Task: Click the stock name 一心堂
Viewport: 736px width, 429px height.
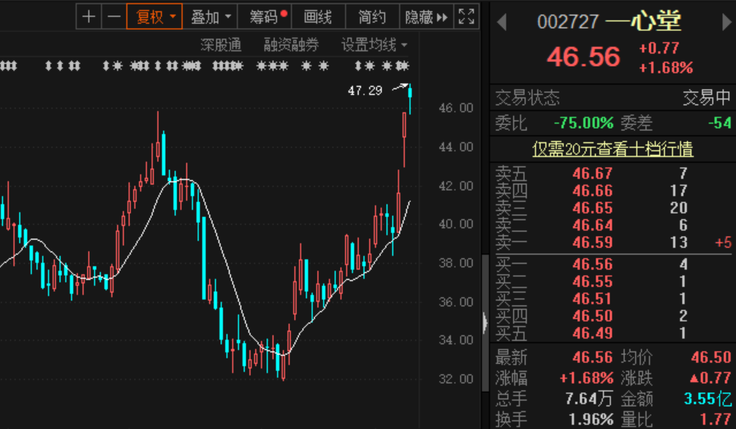Action: [x=643, y=22]
